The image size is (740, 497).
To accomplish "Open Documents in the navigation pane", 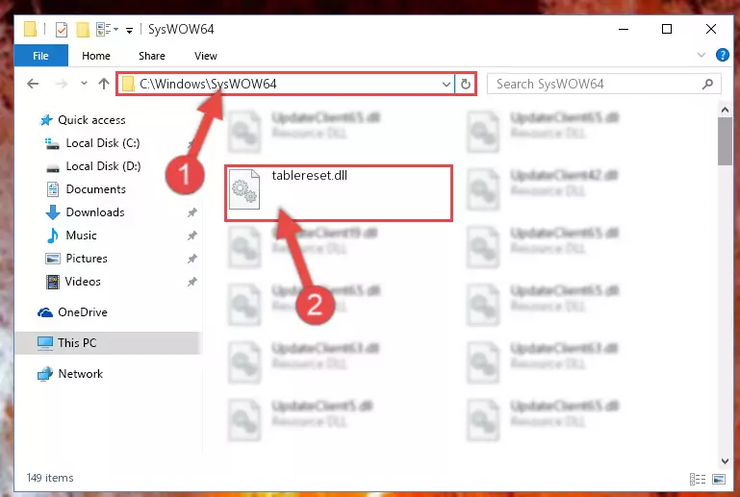I will click(95, 189).
